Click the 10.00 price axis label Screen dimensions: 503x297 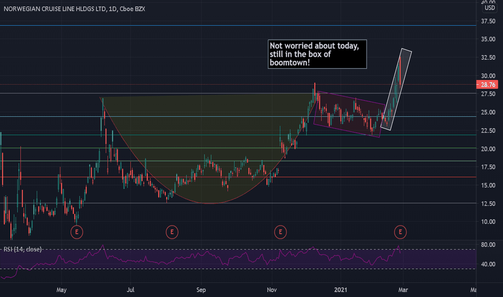488,222
